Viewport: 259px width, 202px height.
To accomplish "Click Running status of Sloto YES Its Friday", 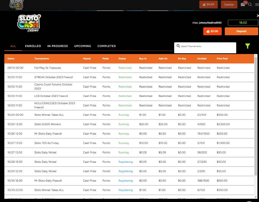I will click(124, 143).
